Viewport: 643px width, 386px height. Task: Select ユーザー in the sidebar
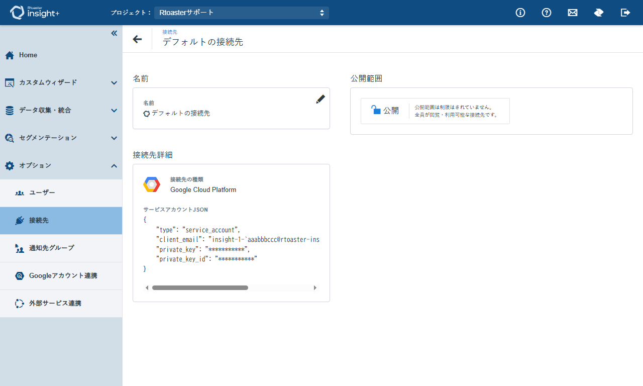(61, 193)
